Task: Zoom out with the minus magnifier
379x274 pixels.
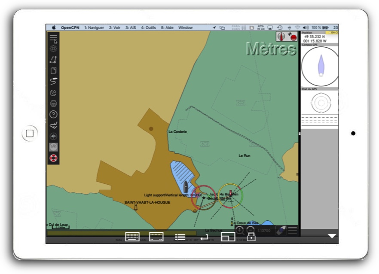Action: [251, 230]
